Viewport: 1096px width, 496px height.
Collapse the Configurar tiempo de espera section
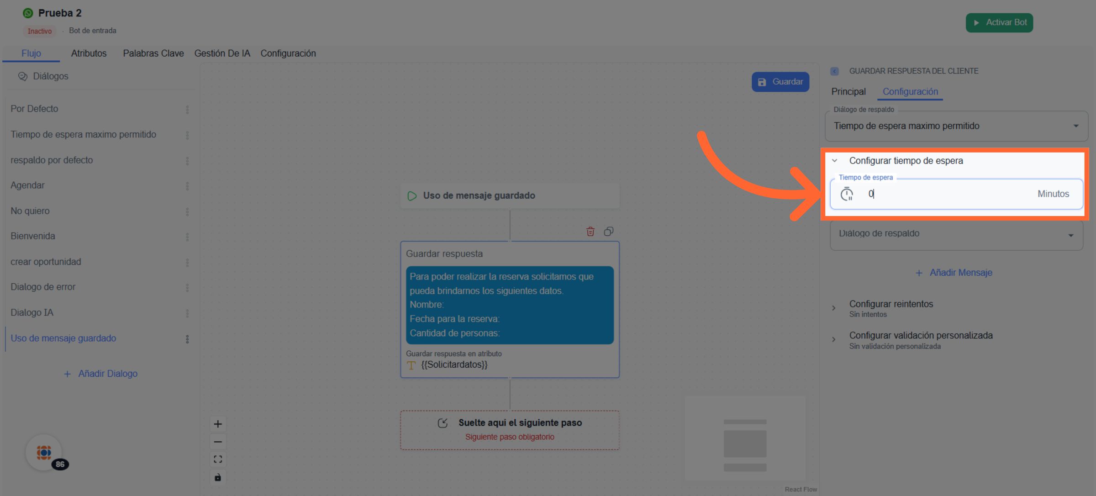tap(835, 161)
